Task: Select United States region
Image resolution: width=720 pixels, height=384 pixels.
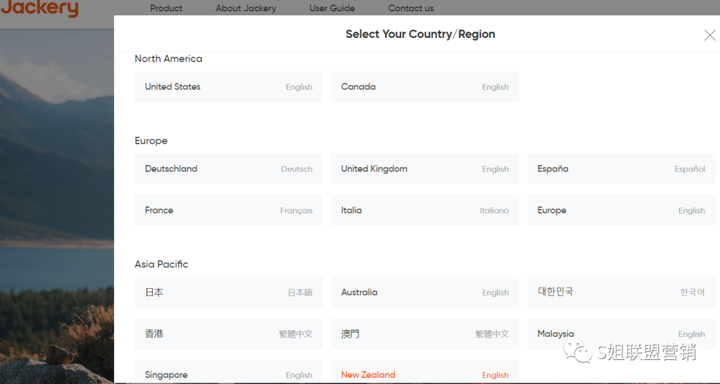Action: click(x=229, y=87)
